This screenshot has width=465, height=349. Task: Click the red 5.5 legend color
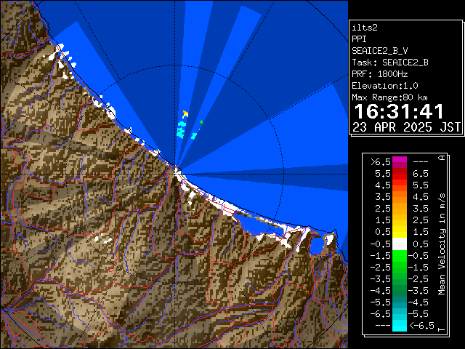click(400, 174)
